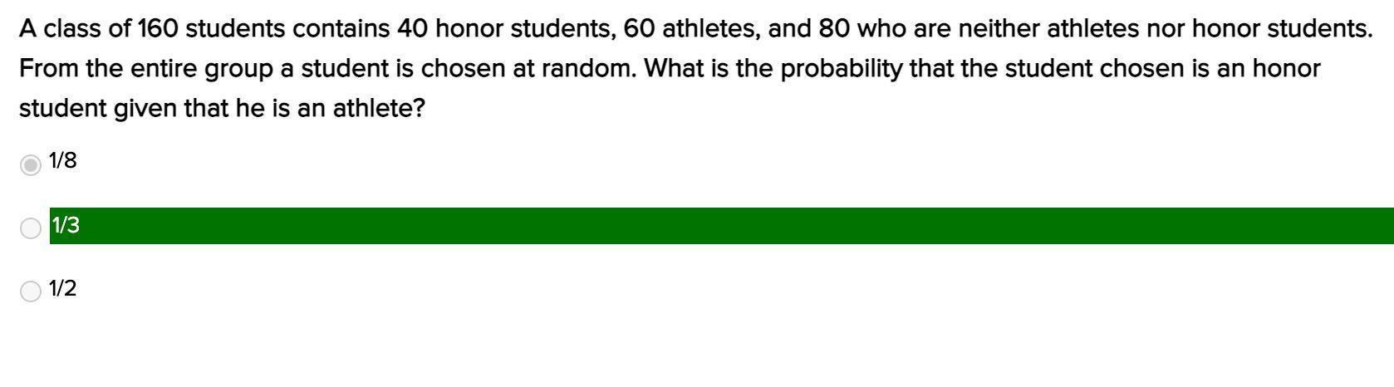The height and width of the screenshot is (387, 1394).
Task: Click the number 80 in the question
Action: tap(835, 29)
